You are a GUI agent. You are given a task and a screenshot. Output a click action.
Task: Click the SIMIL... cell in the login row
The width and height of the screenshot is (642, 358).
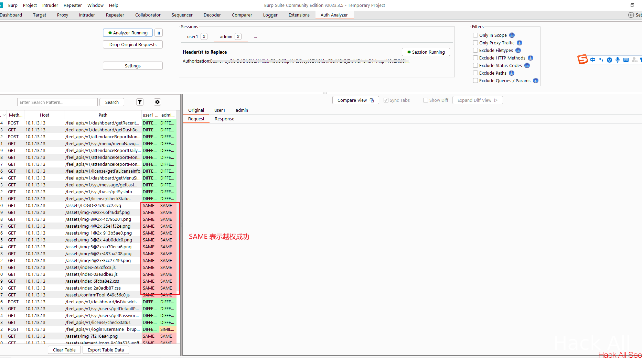pyautogui.click(x=168, y=329)
